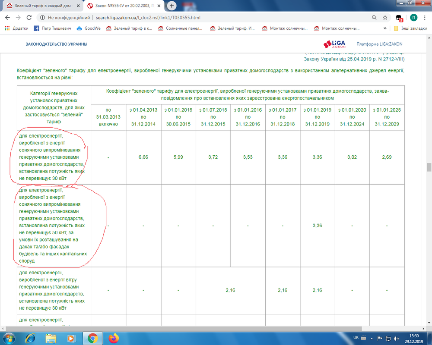Click the volume icon in system tray
The image size is (432, 345).
(395, 338)
